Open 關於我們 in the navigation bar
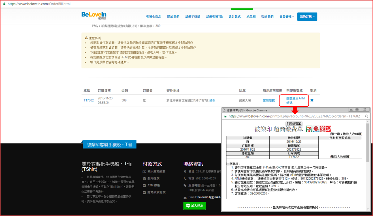This screenshot has height=216, width=373. pyautogui.click(x=173, y=17)
